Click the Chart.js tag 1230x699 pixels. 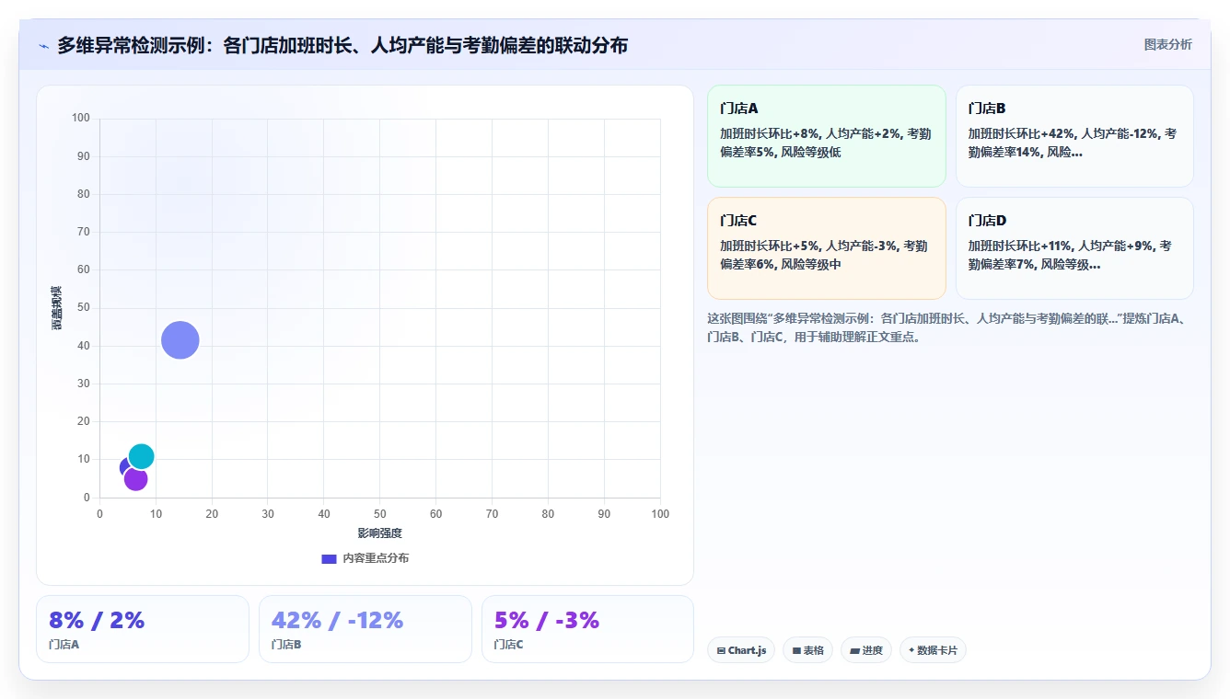741,650
